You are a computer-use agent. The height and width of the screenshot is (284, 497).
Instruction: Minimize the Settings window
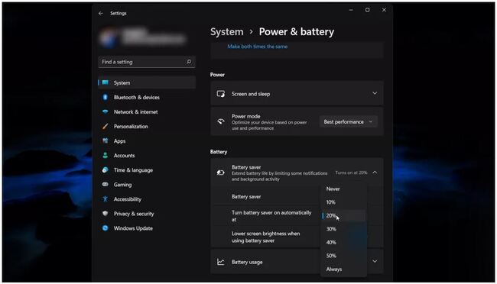coord(351,10)
